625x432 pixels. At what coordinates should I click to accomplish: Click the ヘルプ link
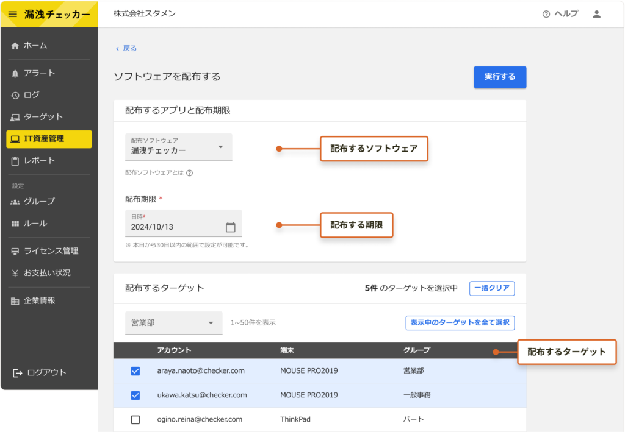point(560,15)
